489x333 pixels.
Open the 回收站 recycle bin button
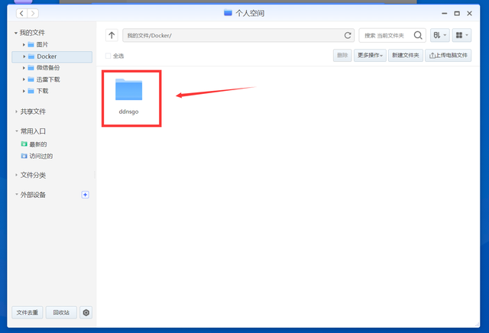[x=61, y=312]
